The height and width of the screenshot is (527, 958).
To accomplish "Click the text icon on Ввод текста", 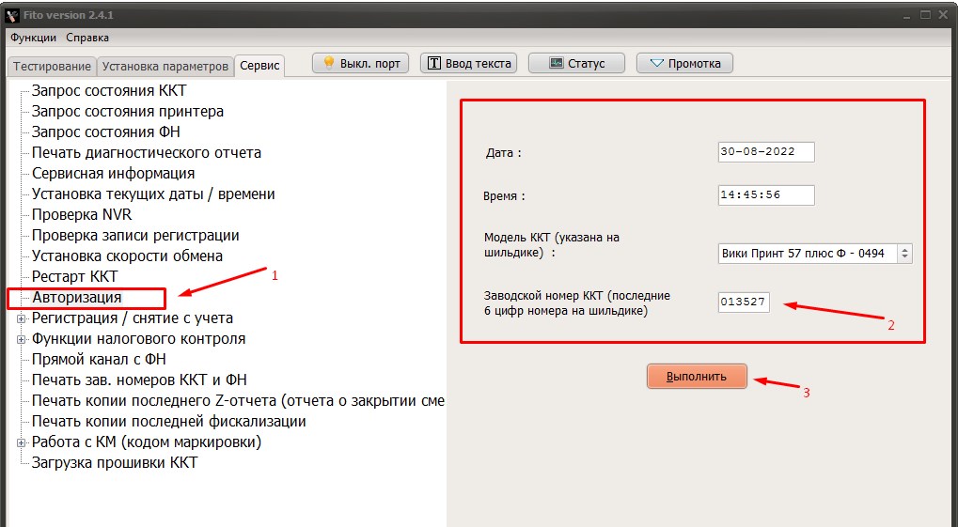I will [433, 63].
